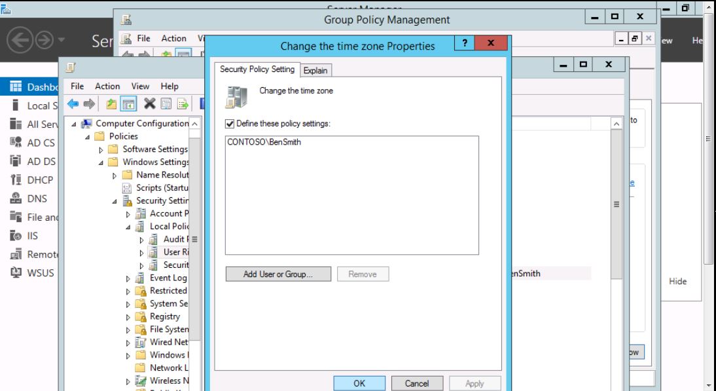Click the blue Back arrow in the editor toolbar
716x391 pixels.
pyautogui.click(x=73, y=103)
